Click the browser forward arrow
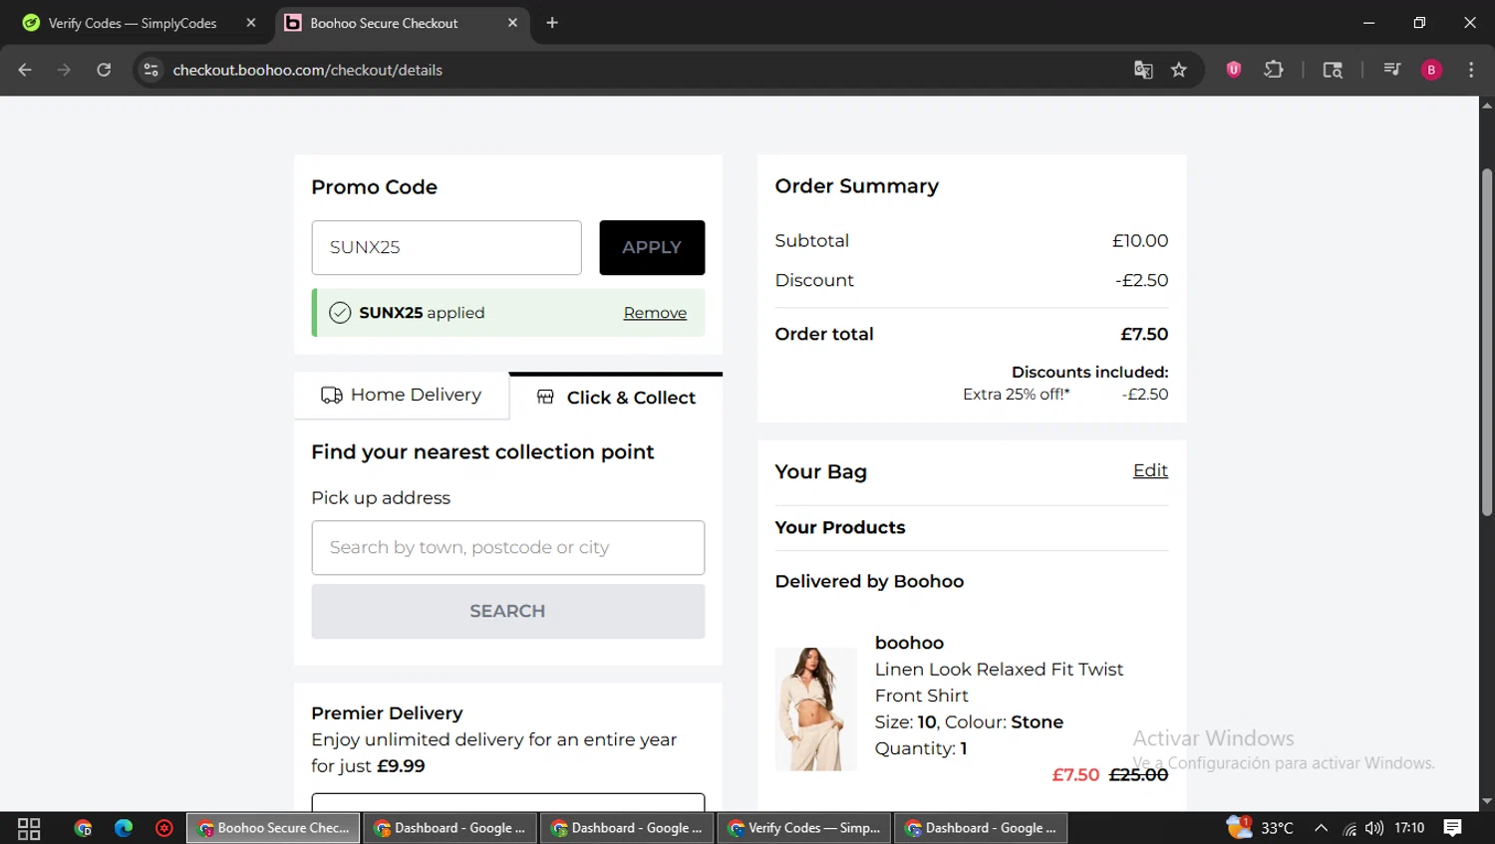 point(64,70)
